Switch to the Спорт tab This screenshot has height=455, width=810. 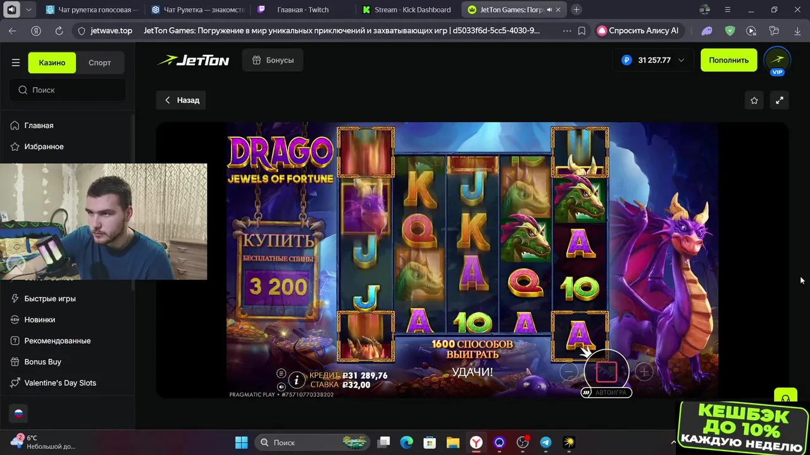click(99, 63)
